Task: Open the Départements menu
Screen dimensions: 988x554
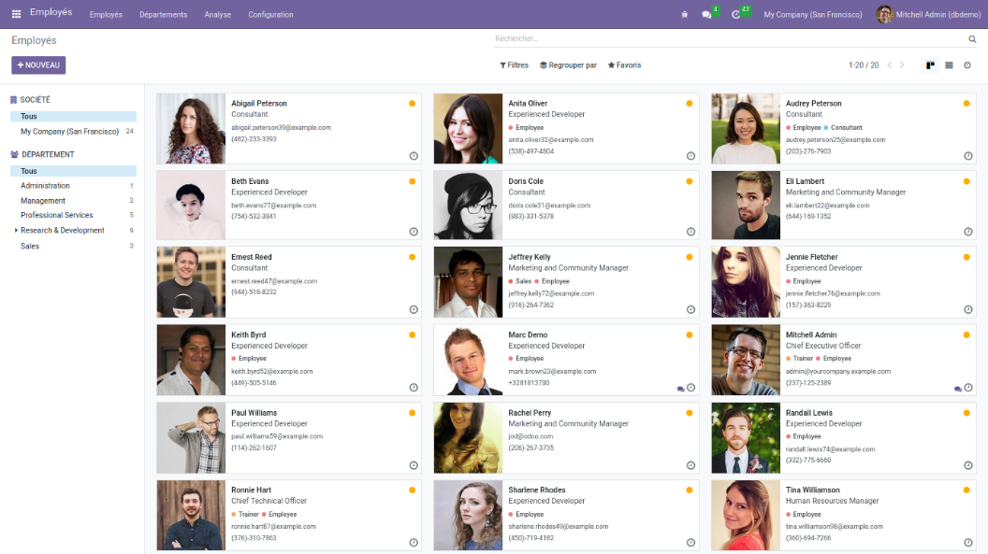Action: pos(163,15)
